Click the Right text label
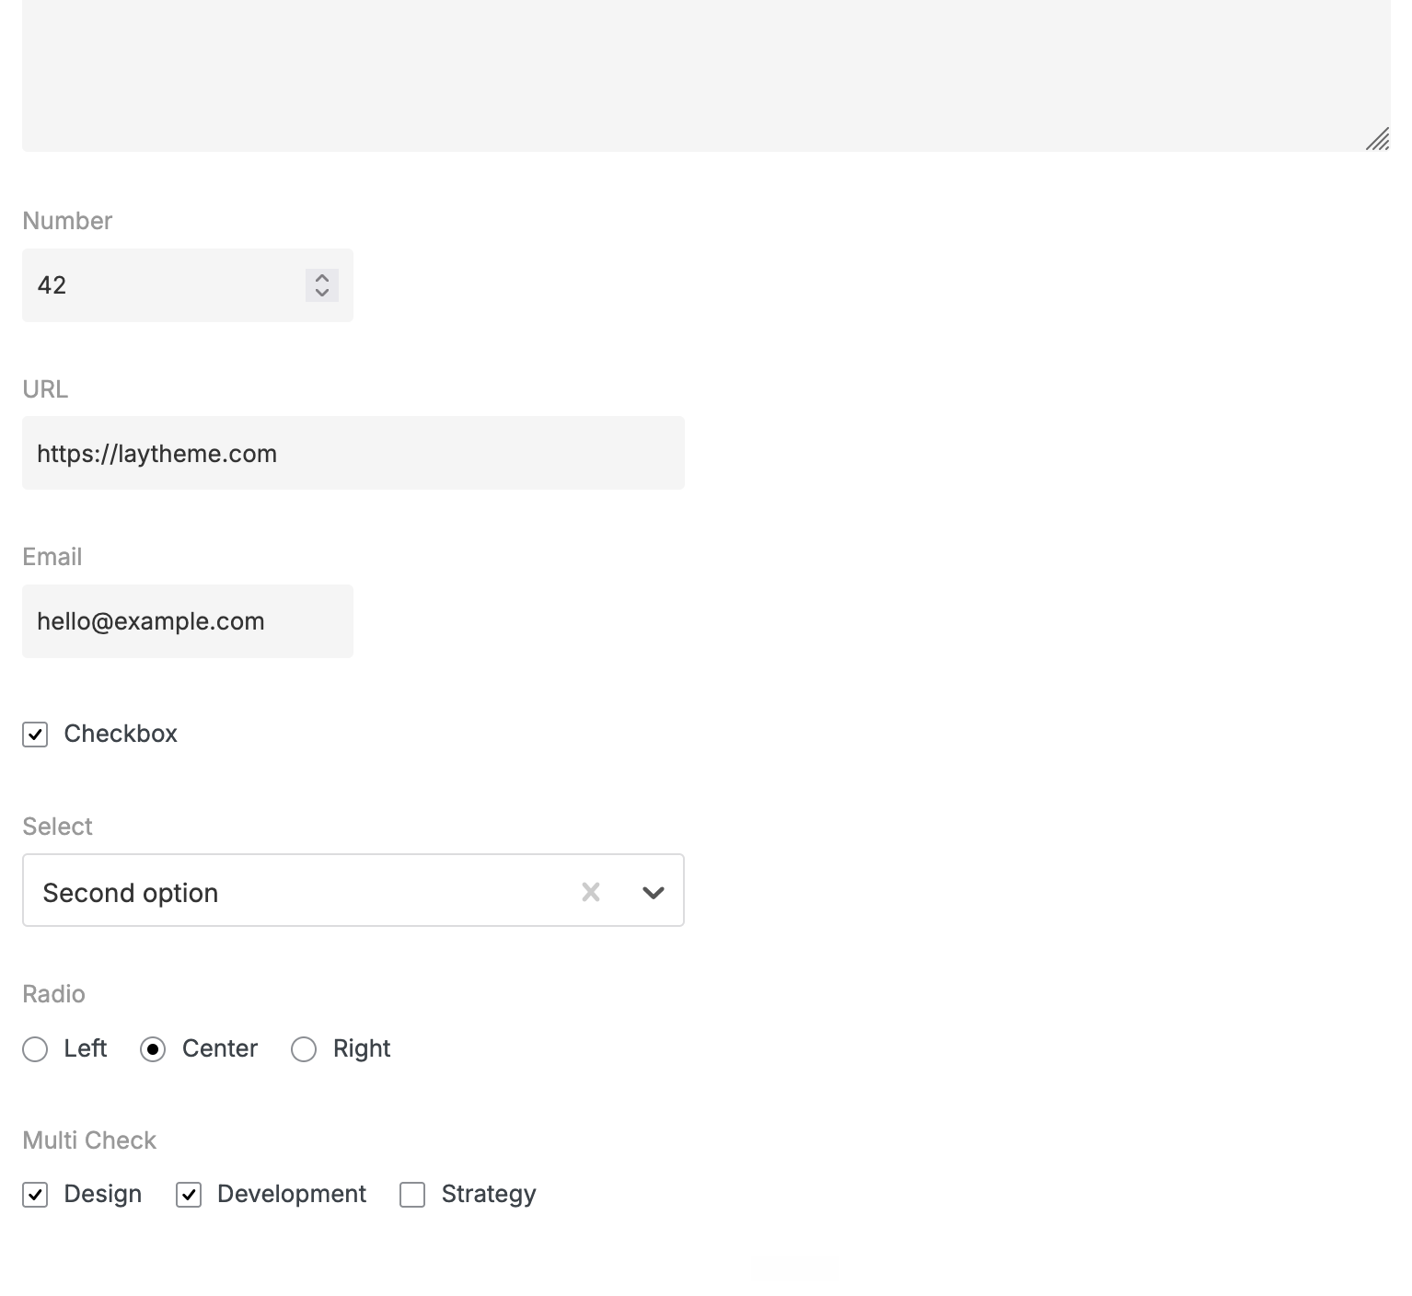 click(x=362, y=1049)
